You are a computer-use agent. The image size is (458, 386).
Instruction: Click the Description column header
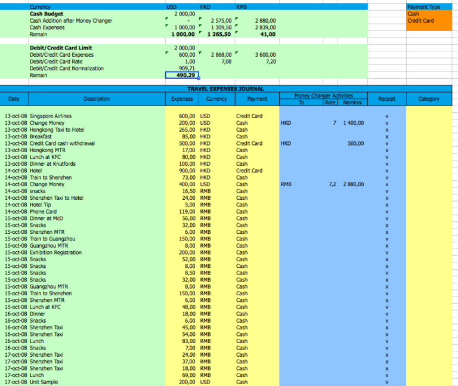pos(97,99)
